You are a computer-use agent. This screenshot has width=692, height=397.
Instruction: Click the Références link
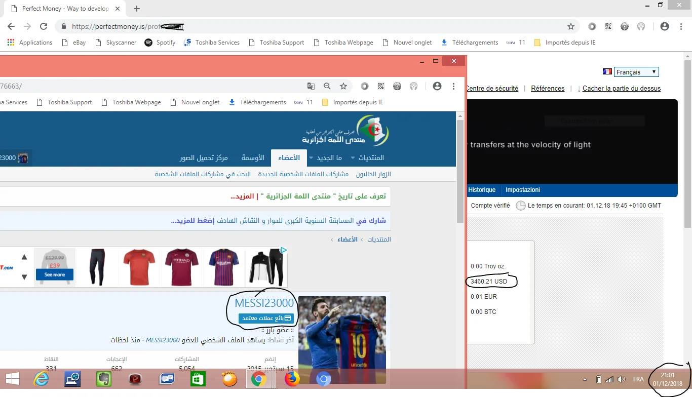coord(548,88)
